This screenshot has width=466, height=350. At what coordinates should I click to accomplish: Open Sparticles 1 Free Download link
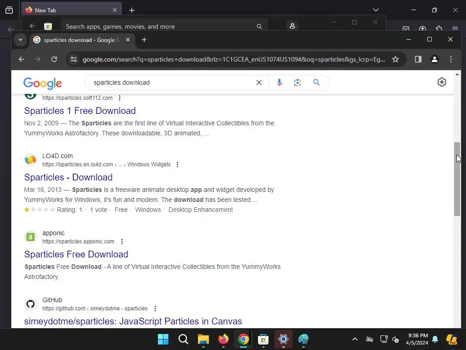coord(80,111)
